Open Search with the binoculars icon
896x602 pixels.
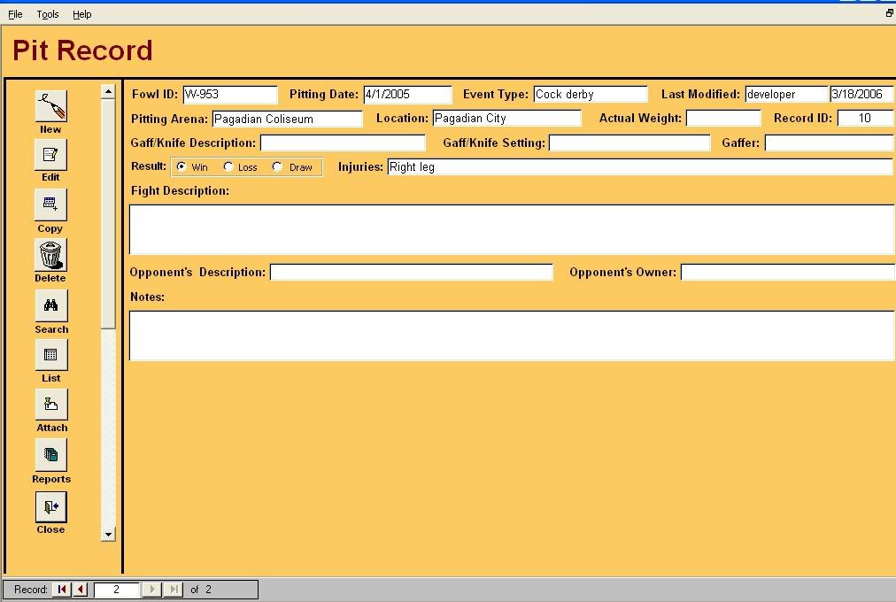click(50, 306)
